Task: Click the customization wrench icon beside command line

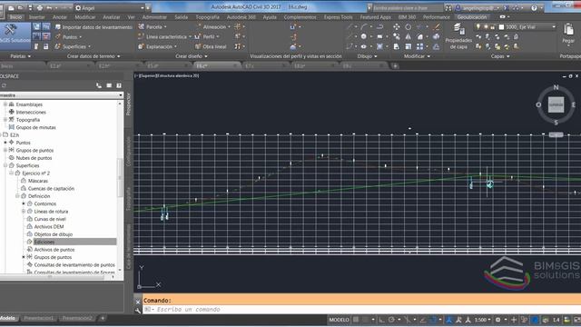Action: (x=138, y=311)
